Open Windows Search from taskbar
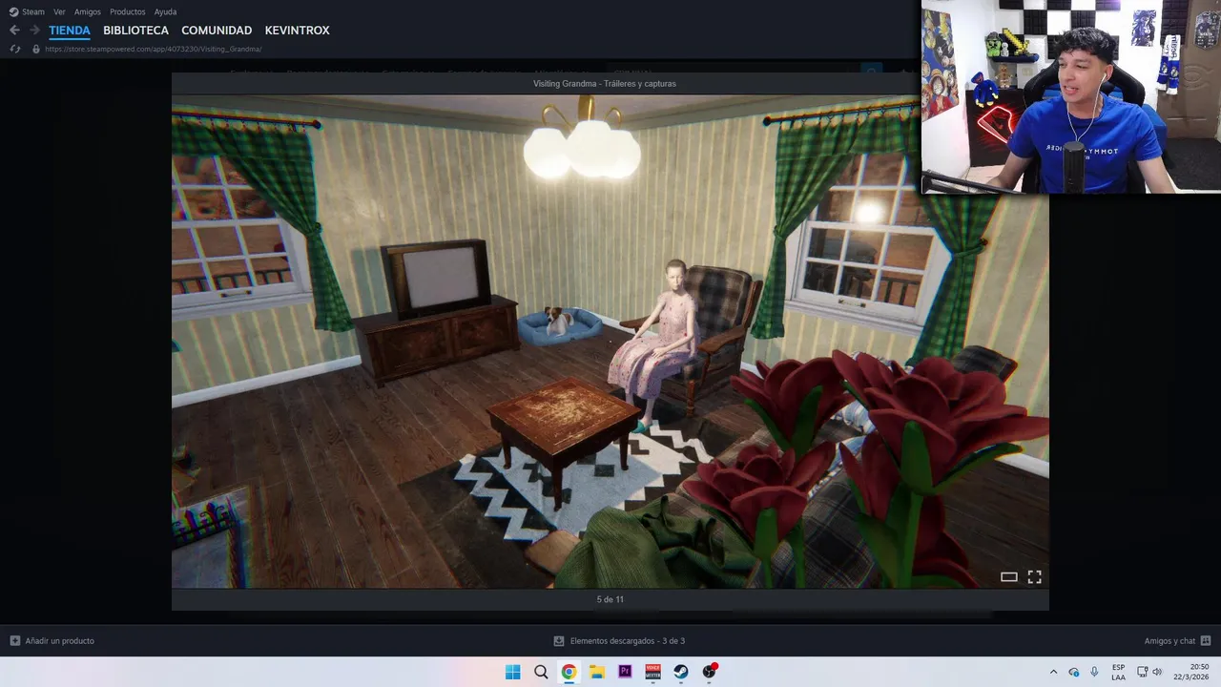Screen dimensions: 1221x687 (x=541, y=672)
